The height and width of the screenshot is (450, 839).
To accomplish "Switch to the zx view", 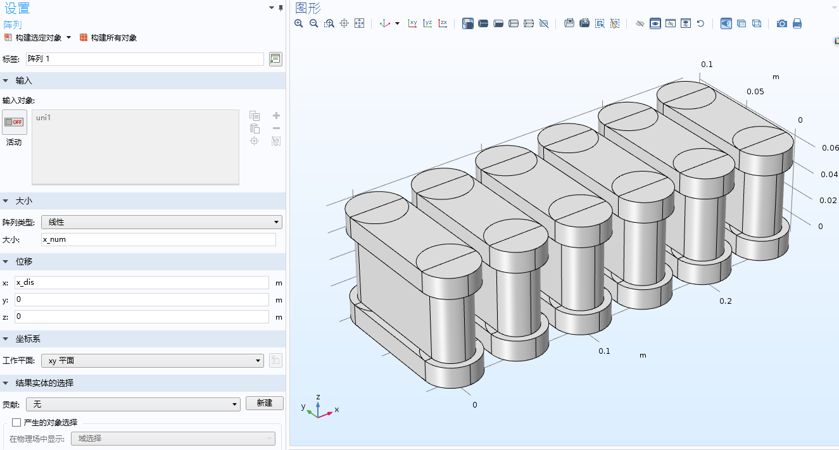I will pyautogui.click(x=443, y=23).
